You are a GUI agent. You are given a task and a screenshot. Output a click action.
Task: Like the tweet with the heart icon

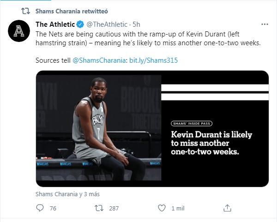point(162,208)
